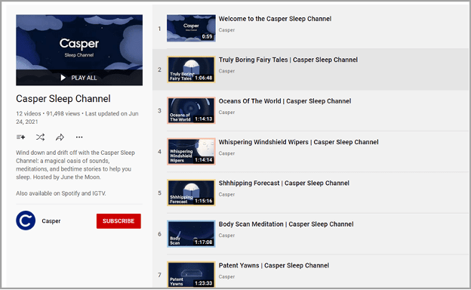Click title 'Welcome to the Casper Sleep Channel'
Viewport: 471px width, 290px height.
point(275,19)
